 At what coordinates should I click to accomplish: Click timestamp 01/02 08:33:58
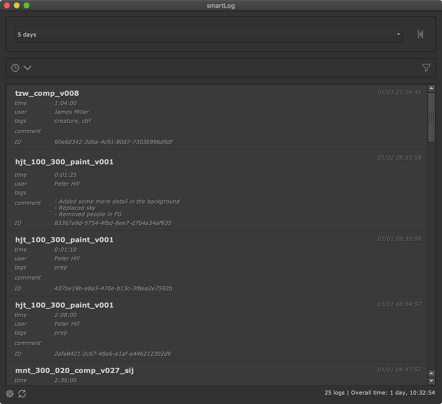click(x=399, y=158)
